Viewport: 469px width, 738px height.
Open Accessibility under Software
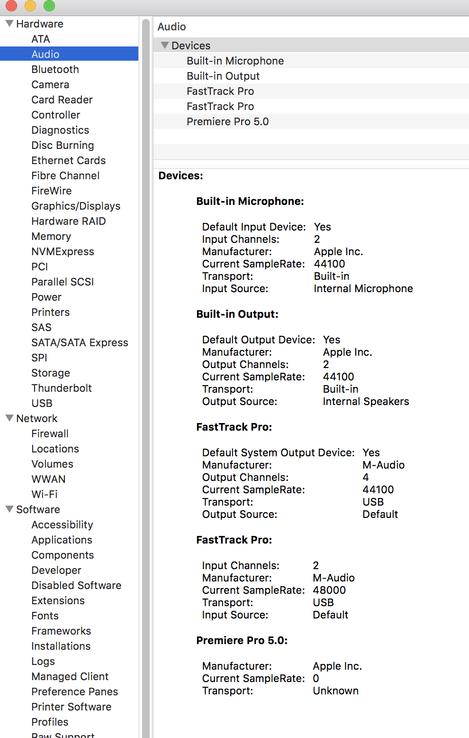pos(62,525)
